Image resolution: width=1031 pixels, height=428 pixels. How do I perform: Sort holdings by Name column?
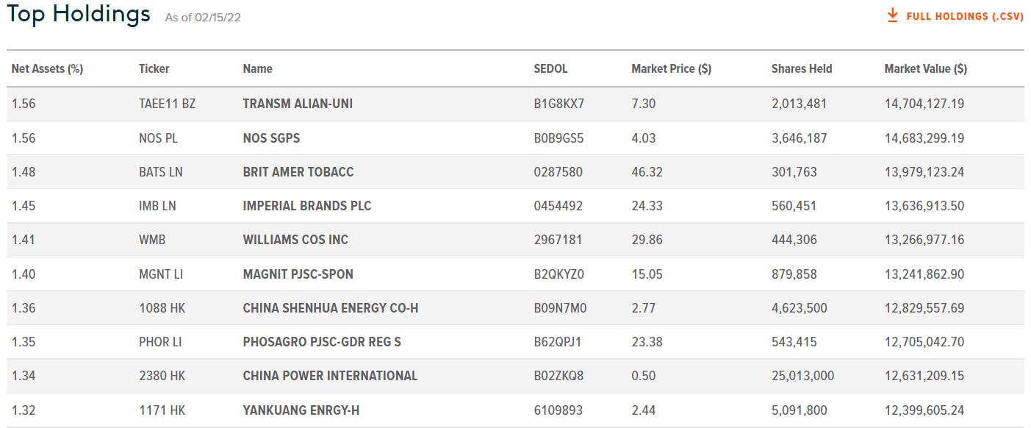[x=257, y=68]
